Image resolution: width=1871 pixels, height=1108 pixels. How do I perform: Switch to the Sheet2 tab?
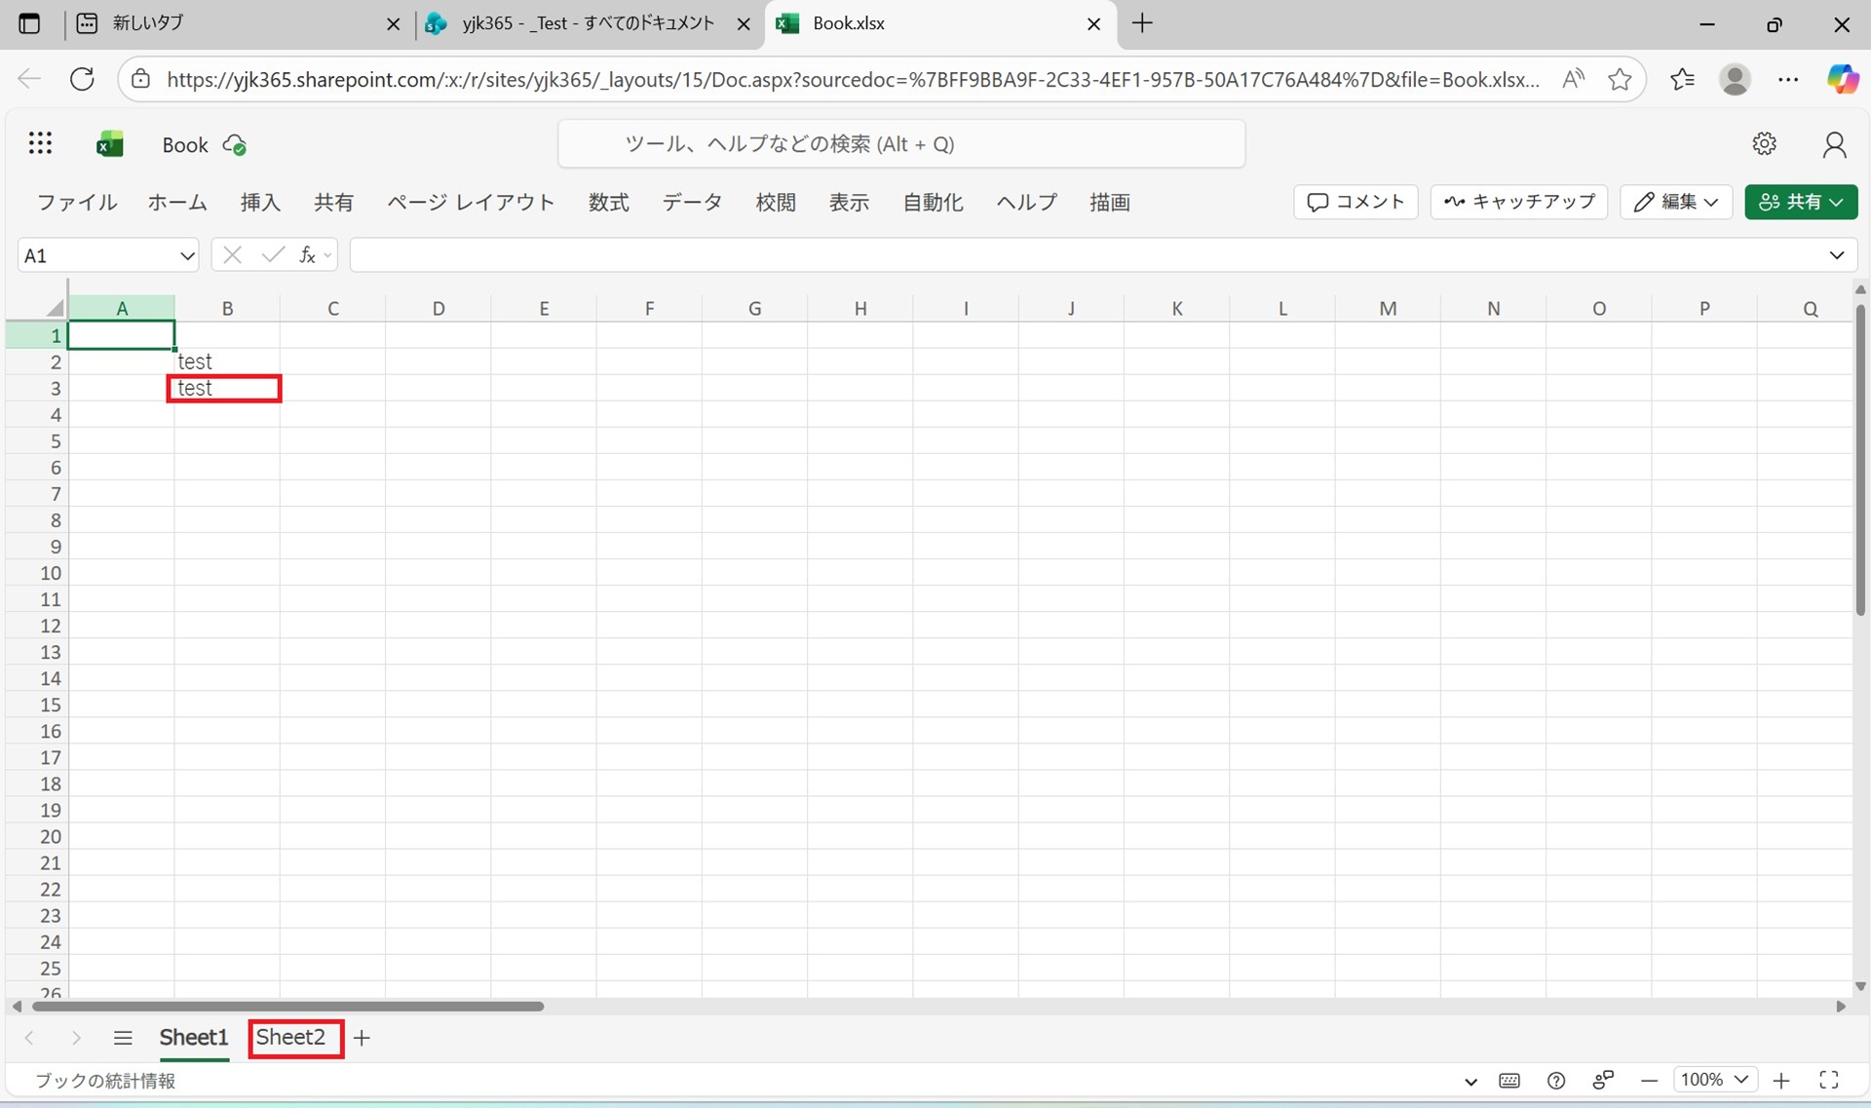point(290,1038)
